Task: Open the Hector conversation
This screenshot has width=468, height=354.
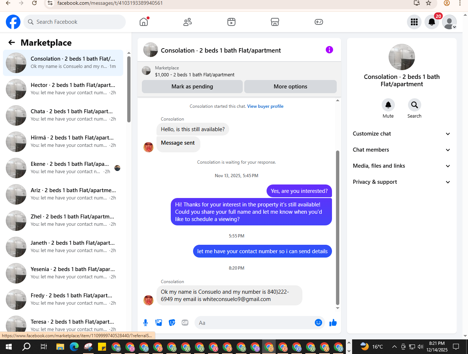Action: click(63, 89)
